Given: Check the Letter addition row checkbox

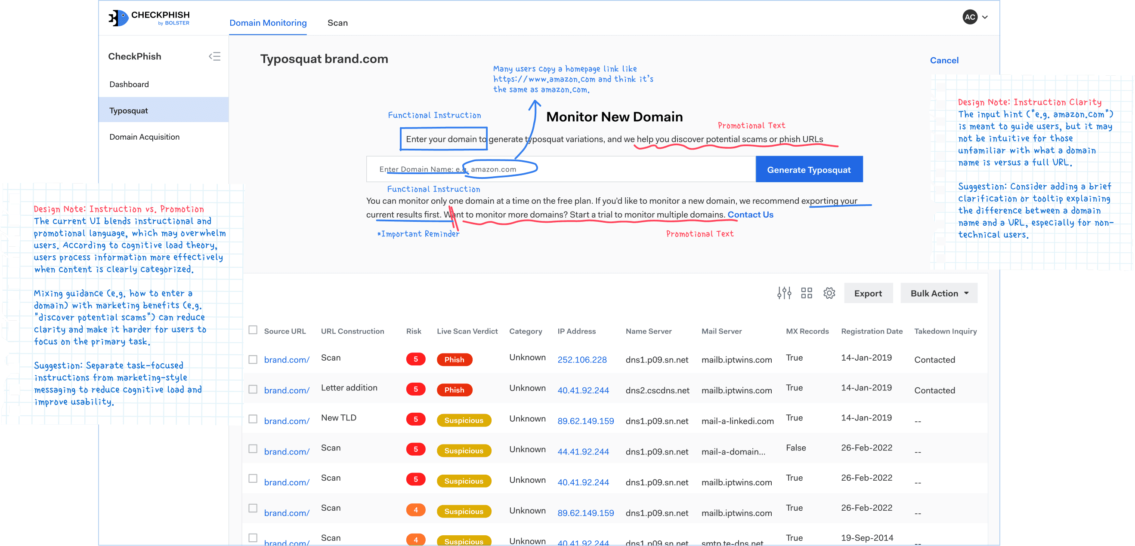Looking at the screenshot, I should tap(253, 390).
